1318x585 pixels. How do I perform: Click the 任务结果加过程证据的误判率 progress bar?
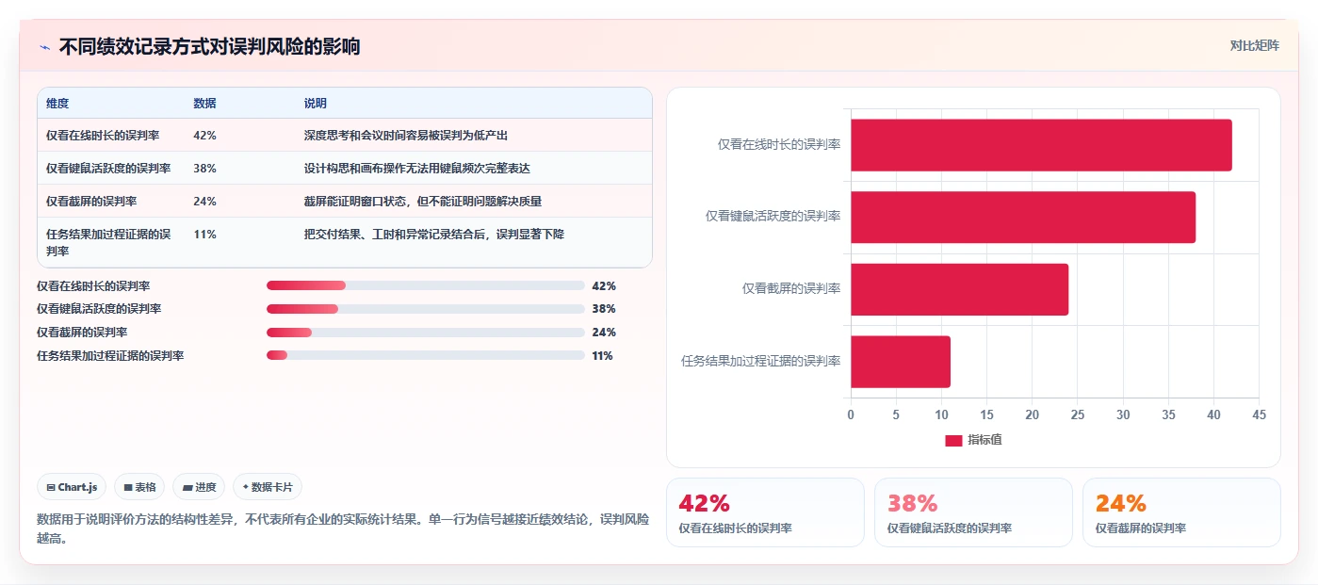[426, 355]
